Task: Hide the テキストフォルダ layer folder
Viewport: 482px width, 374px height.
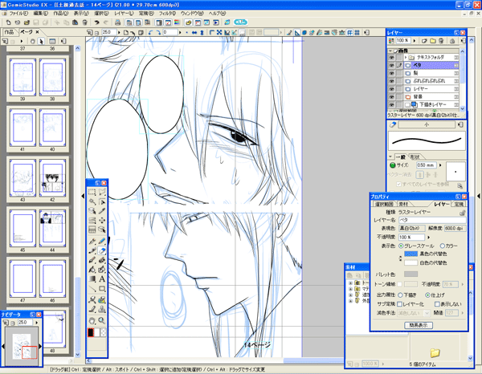Action: pyautogui.click(x=392, y=58)
